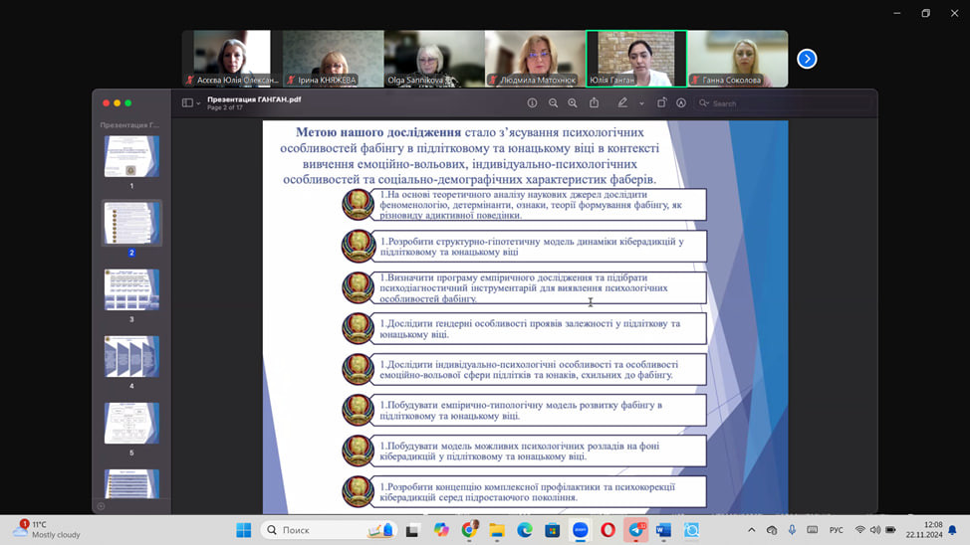Switch to Zoom app in taskbar
The width and height of the screenshot is (970, 545).
tap(581, 530)
